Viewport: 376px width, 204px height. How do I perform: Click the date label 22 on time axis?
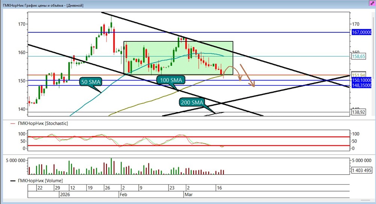point(40,188)
